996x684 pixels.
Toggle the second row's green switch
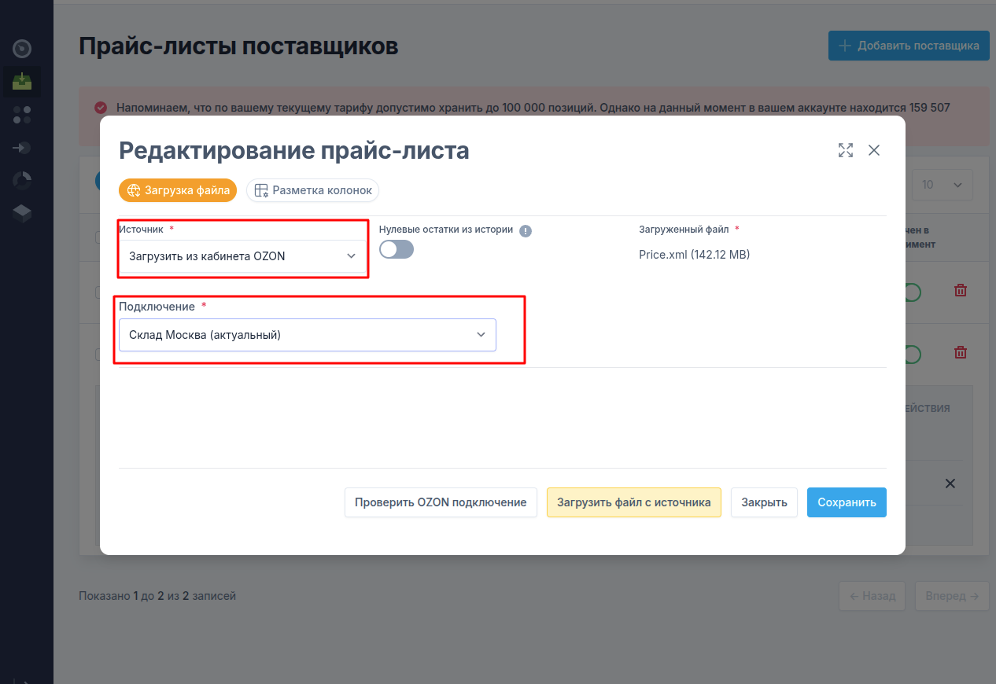[912, 355]
